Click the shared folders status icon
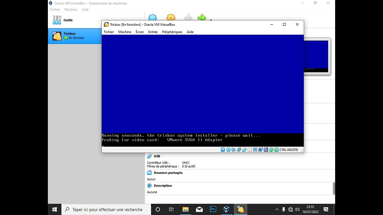Image resolution: width=383 pixels, height=215 pixels. click(250, 150)
